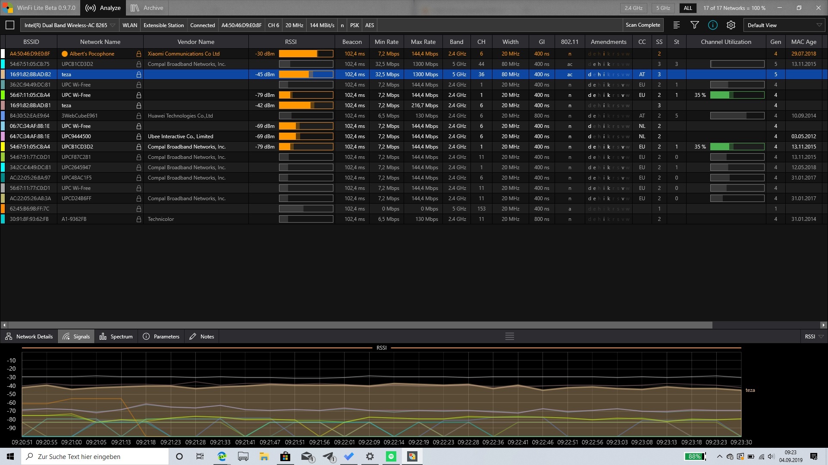This screenshot has width=828, height=465.
Task: Enable 5 GHz band filter
Action: pyautogui.click(x=663, y=8)
